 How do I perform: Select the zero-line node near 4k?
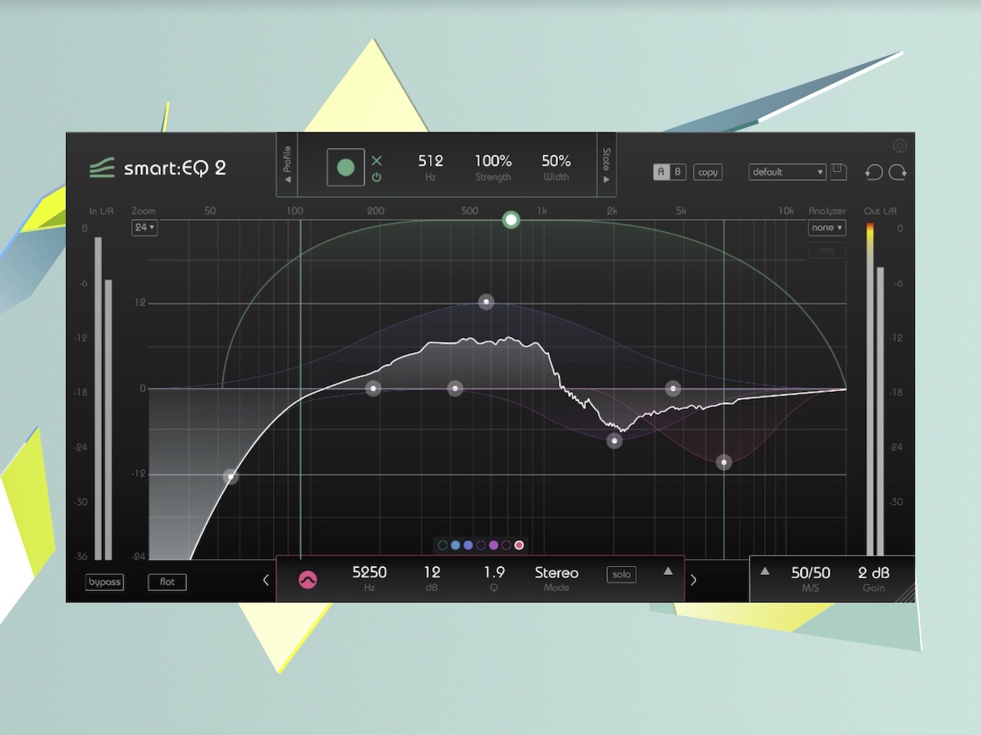click(673, 388)
